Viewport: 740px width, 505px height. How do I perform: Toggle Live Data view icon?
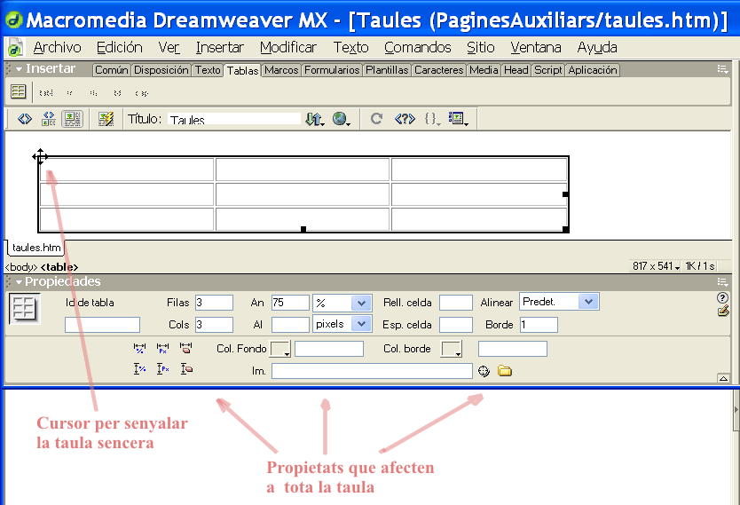pyautogui.click(x=106, y=118)
